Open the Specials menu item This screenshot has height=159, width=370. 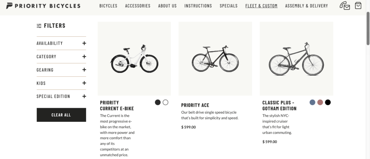point(228,6)
